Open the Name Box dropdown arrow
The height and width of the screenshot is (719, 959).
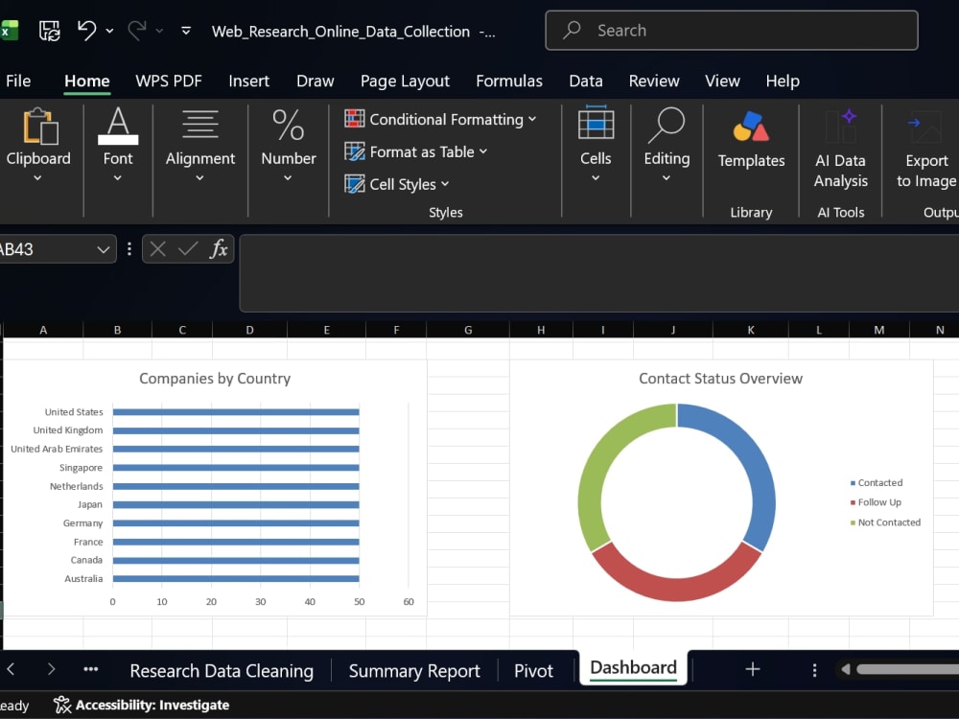click(104, 249)
